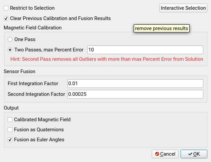Click the Output section heading

(11, 108)
